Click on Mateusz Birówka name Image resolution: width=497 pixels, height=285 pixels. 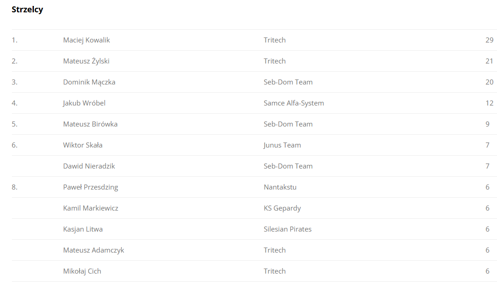pos(90,124)
